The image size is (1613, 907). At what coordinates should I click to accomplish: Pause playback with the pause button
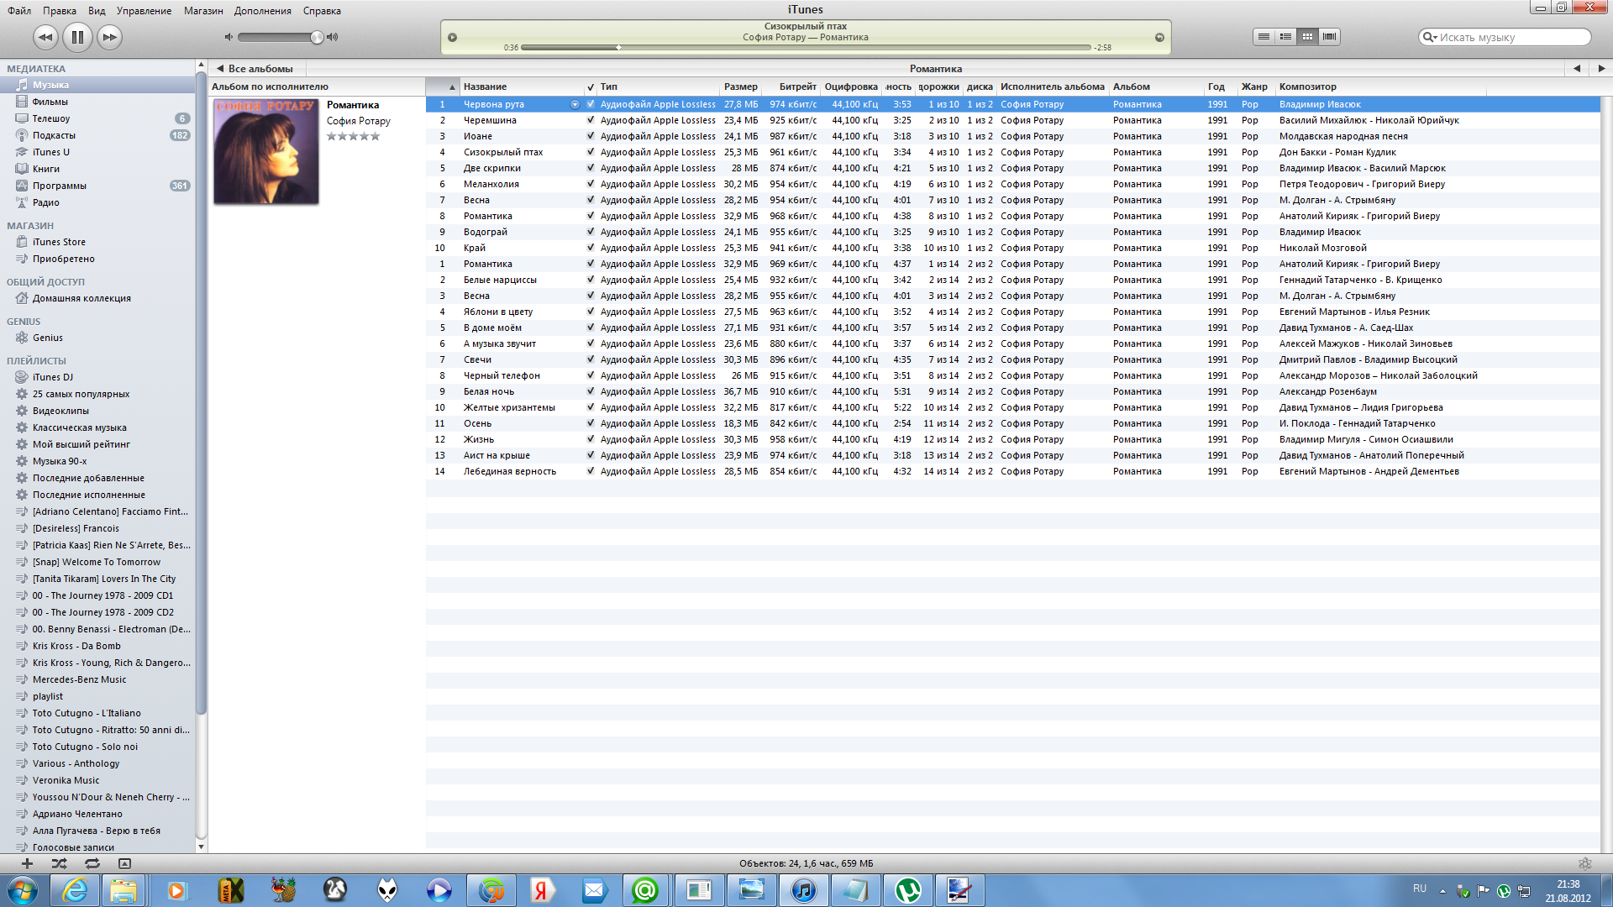click(77, 37)
